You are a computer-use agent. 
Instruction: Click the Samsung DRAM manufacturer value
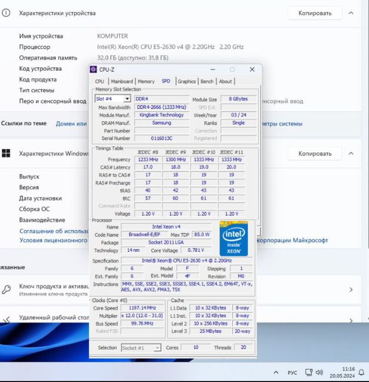162,122
